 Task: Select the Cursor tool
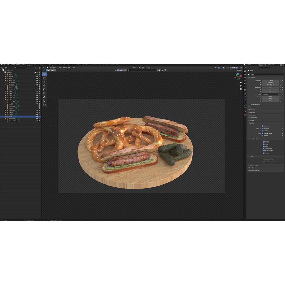coord(44,78)
